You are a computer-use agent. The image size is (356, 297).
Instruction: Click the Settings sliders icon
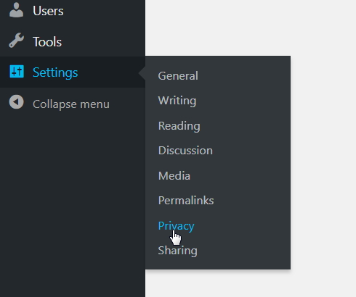click(17, 72)
